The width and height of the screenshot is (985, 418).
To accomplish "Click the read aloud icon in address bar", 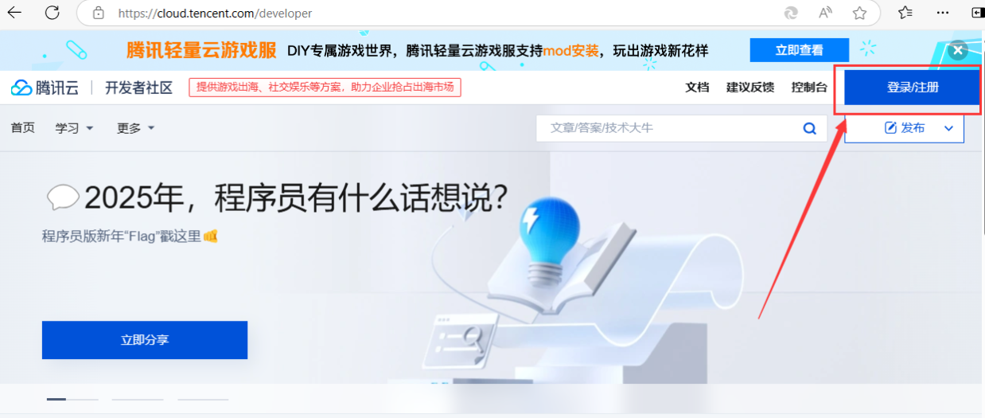I will coord(825,13).
